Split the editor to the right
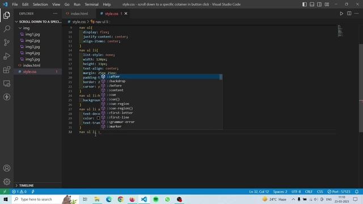363x204 pixels. coord(349,14)
